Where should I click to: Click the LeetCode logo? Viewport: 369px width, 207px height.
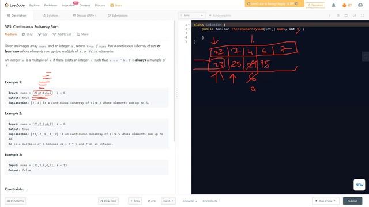tap(14, 5)
